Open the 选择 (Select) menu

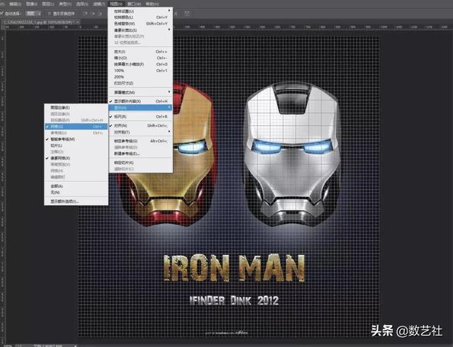(x=82, y=4)
